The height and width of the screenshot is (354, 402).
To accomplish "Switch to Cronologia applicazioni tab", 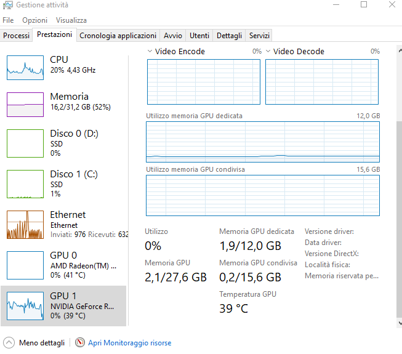I will tap(118, 36).
